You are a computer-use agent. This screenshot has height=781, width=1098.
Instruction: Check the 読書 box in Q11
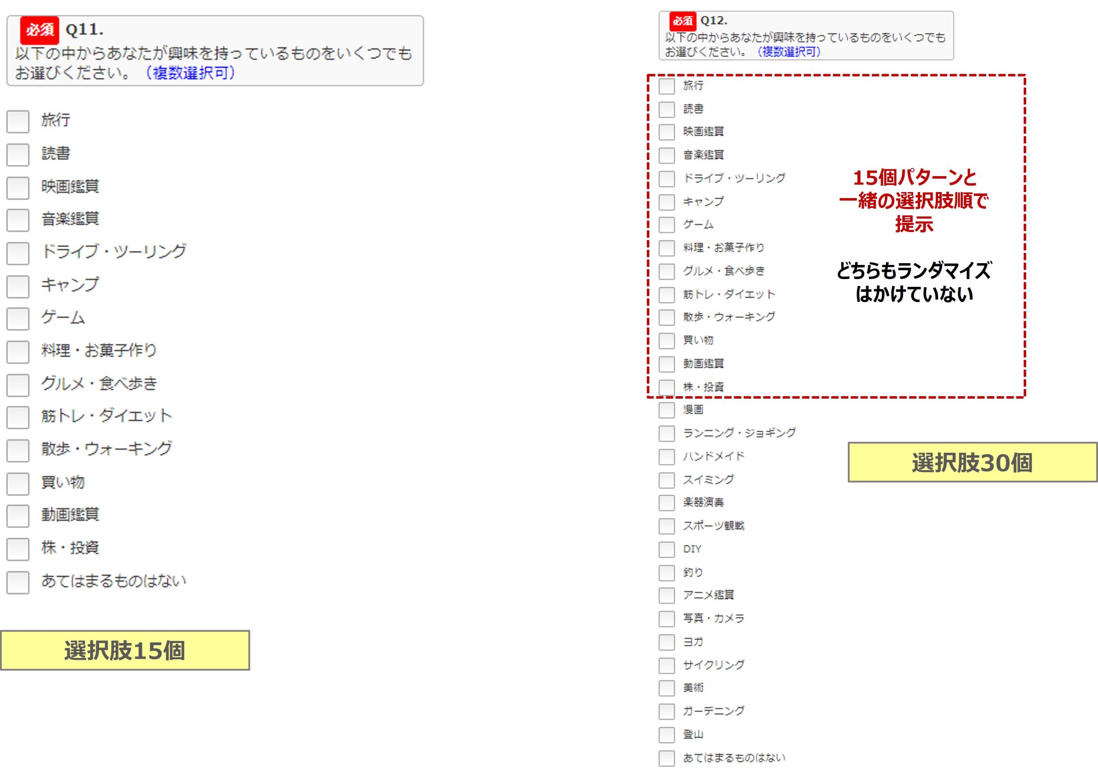18,155
